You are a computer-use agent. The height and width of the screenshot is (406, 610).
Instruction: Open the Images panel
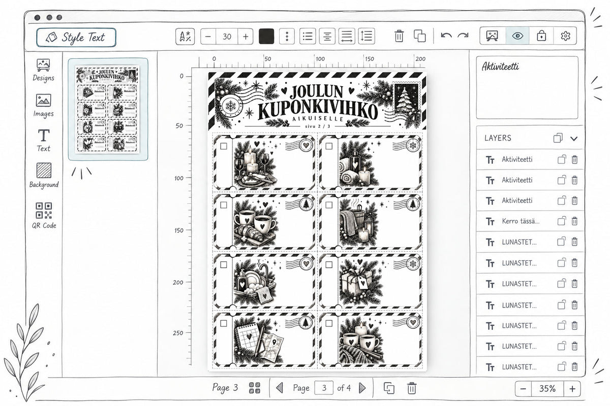click(x=43, y=106)
